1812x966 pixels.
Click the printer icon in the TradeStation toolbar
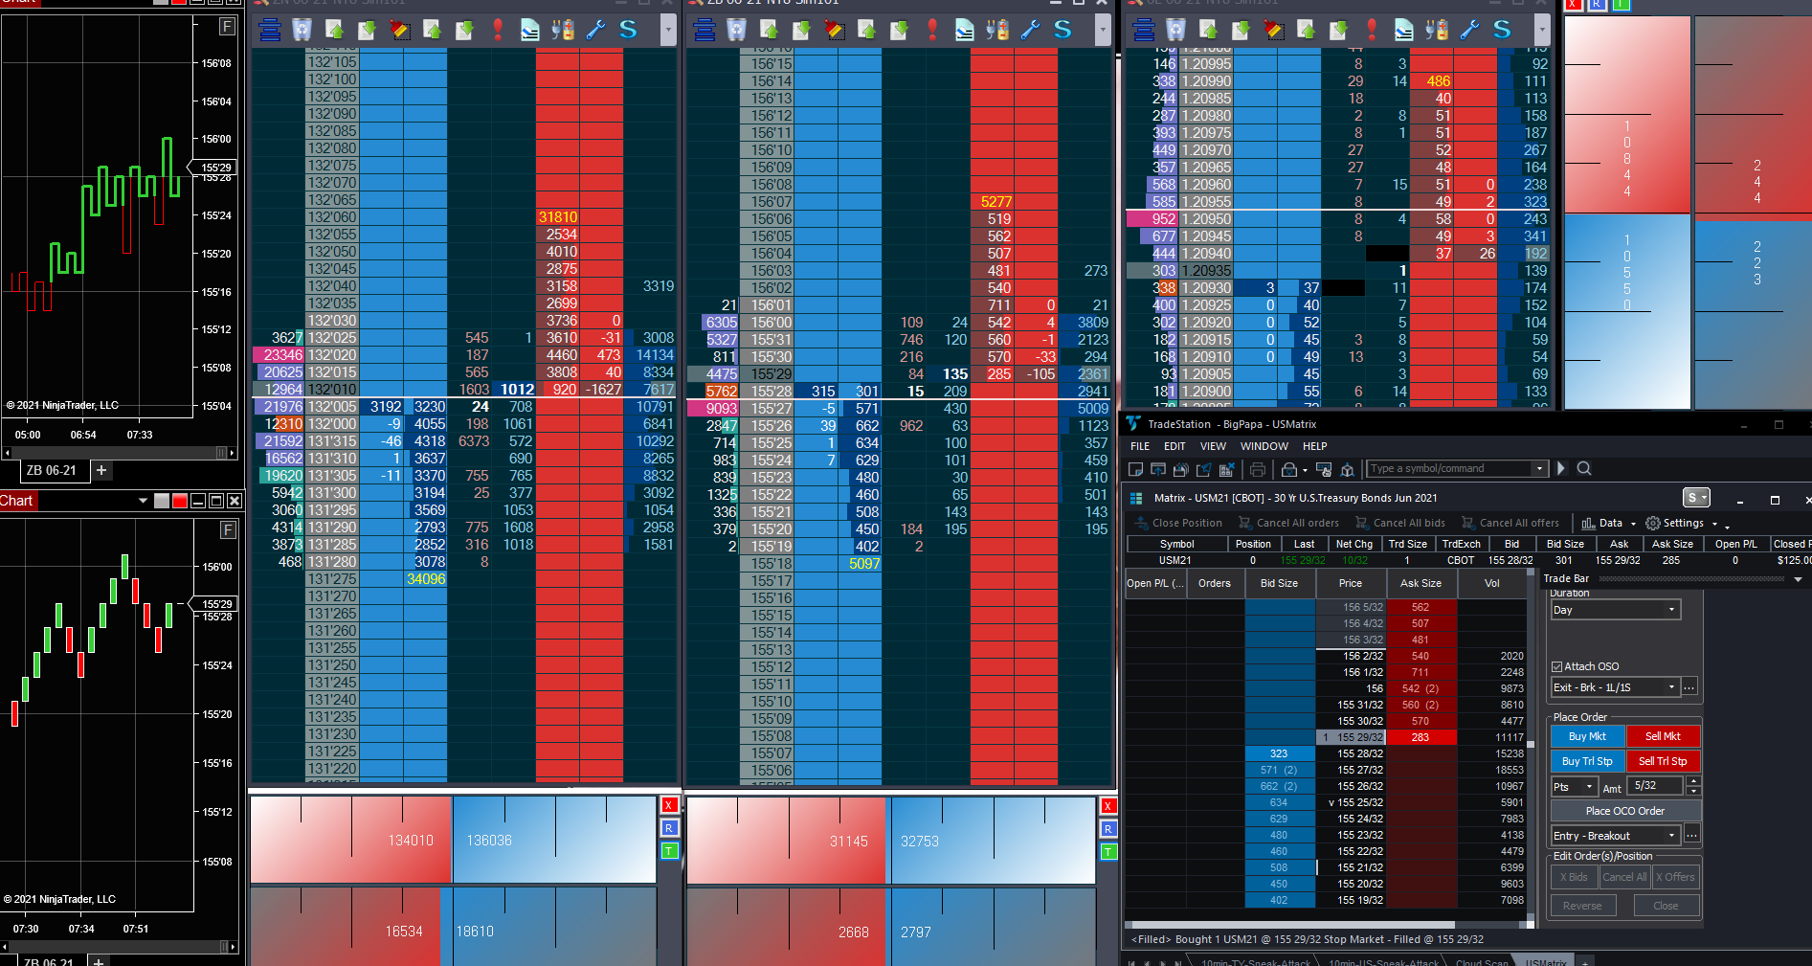point(1258,469)
